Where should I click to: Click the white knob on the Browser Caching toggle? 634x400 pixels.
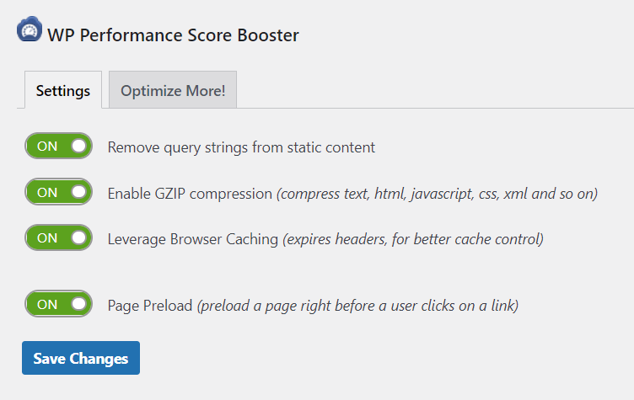[79, 238]
